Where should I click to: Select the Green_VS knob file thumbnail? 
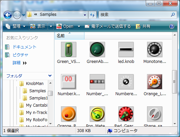pos(69,49)
